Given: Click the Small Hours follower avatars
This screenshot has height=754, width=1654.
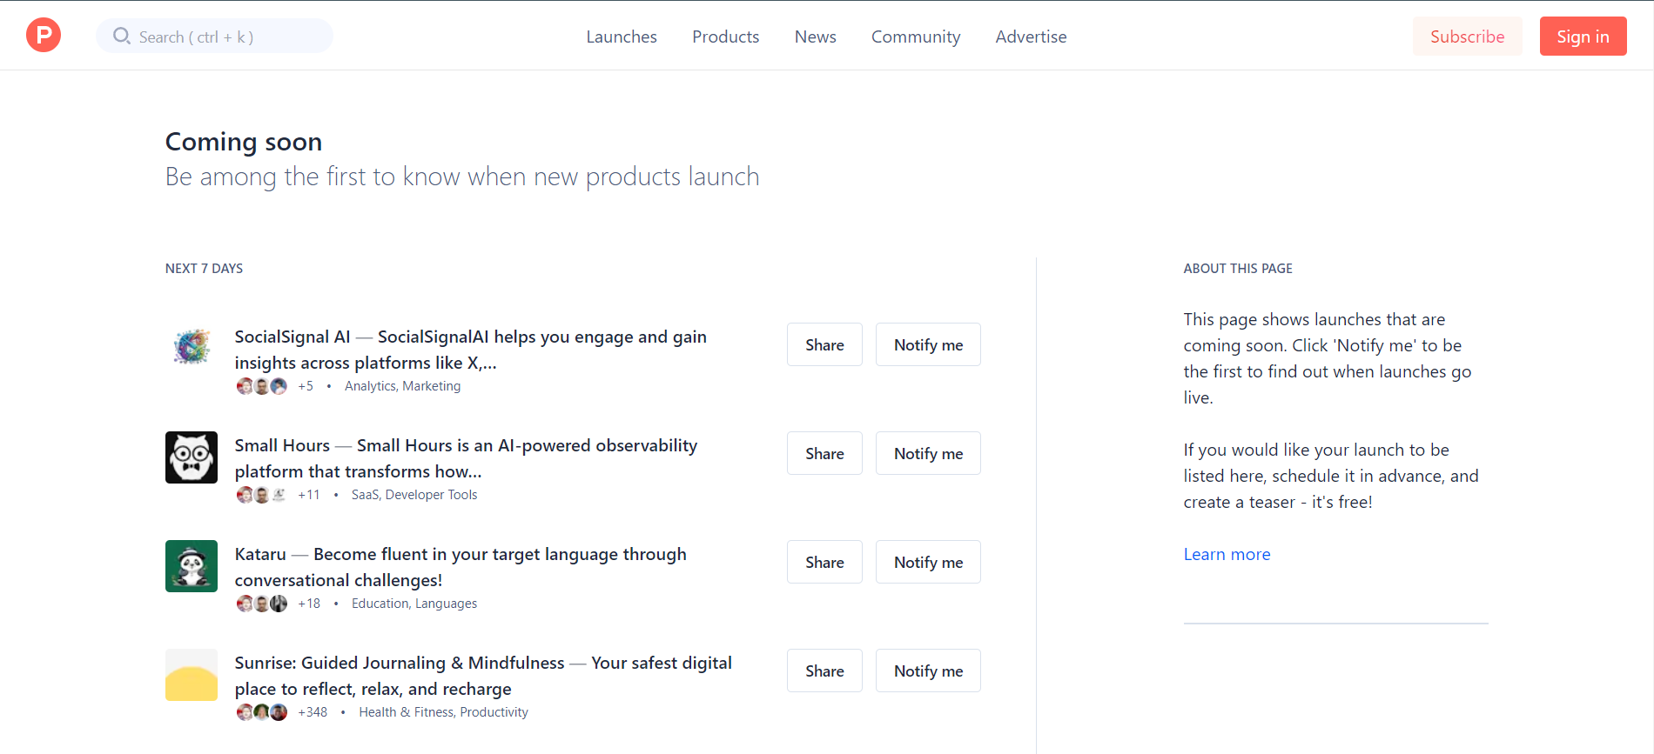Looking at the screenshot, I should coord(261,495).
